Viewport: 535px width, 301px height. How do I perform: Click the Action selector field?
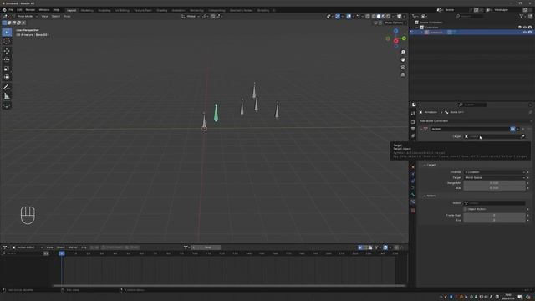(x=494, y=203)
